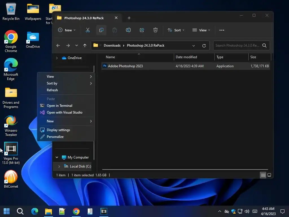The image size is (289, 217).
Task: Open volume speaker icon in tray
Action: click(247, 211)
